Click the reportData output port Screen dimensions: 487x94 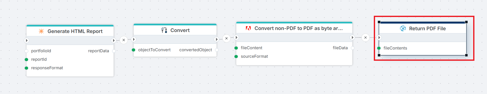tap(114, 51)
